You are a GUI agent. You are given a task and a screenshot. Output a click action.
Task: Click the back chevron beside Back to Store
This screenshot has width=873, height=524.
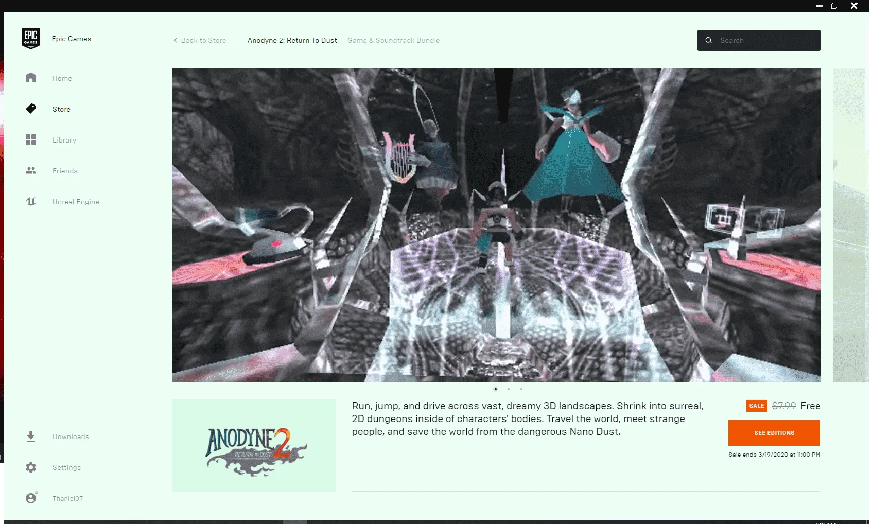(x=176, y=40)
